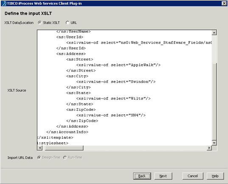Click the opening <ns:ZipCode> tag

click(x=81, y=110)
